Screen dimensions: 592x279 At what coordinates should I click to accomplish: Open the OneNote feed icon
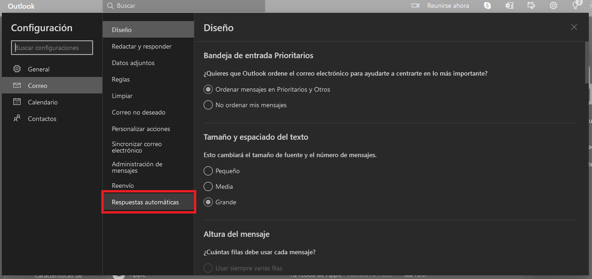coord(509,5)
